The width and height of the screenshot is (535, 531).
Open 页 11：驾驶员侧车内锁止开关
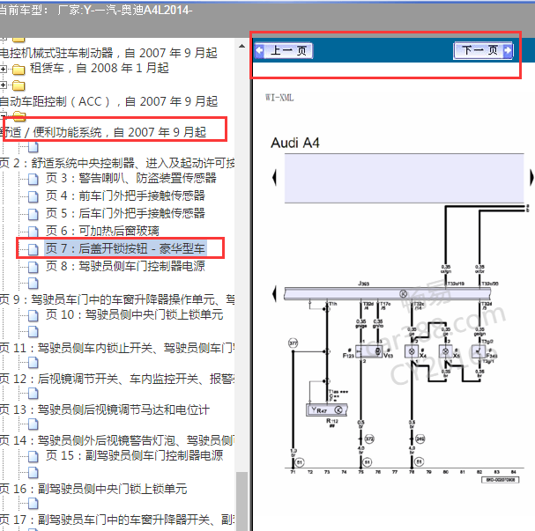coord(117,348)
